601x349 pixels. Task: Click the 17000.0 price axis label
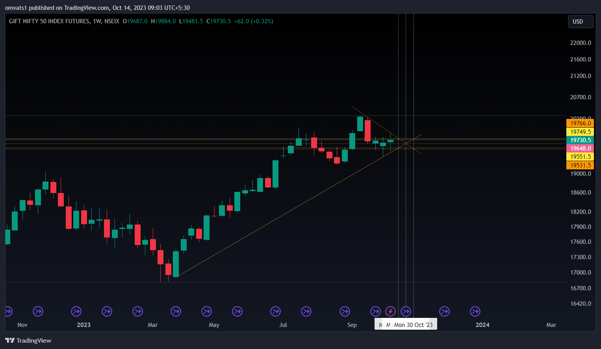tap(581, 273)
